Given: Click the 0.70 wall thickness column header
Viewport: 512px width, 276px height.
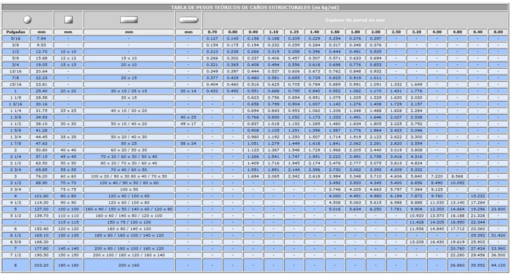Looking at the screenshot, I should point(212,31).
